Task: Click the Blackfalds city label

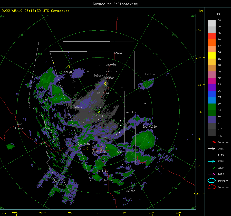Action: click(x=109, y=71)
